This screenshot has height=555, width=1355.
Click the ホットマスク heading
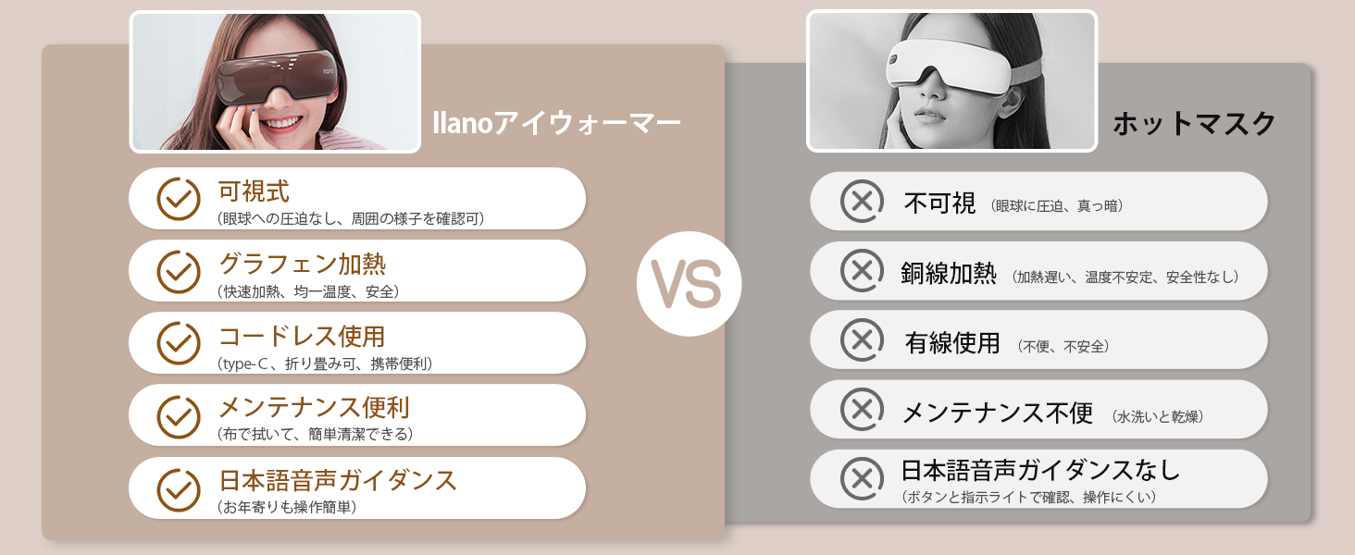(1193, 123)
